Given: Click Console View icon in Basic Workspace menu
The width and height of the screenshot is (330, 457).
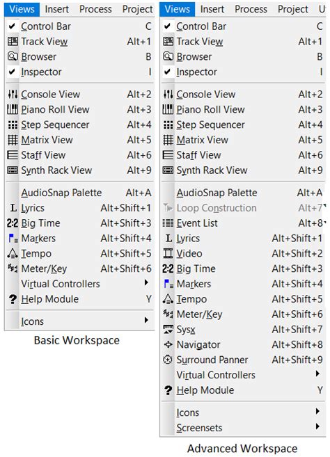Looking at the screenshot, I should pyautogui.click(x=13, y=94).
